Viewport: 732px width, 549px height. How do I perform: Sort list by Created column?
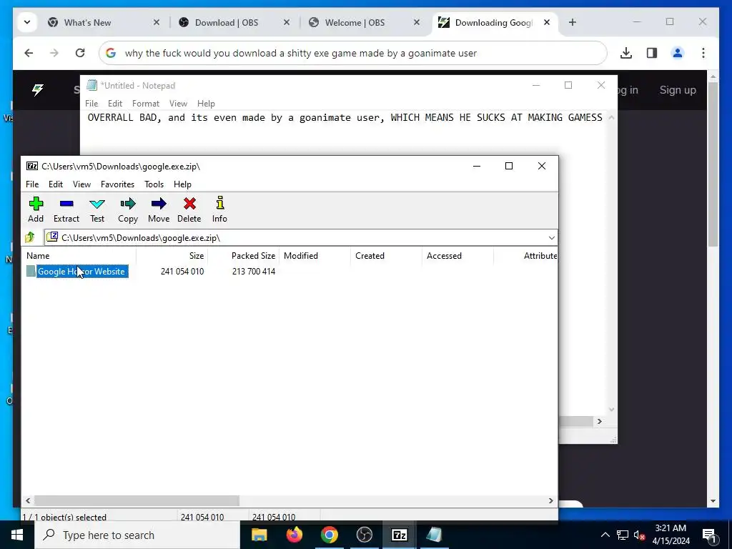pyautogui.click(x=387, y=256)
